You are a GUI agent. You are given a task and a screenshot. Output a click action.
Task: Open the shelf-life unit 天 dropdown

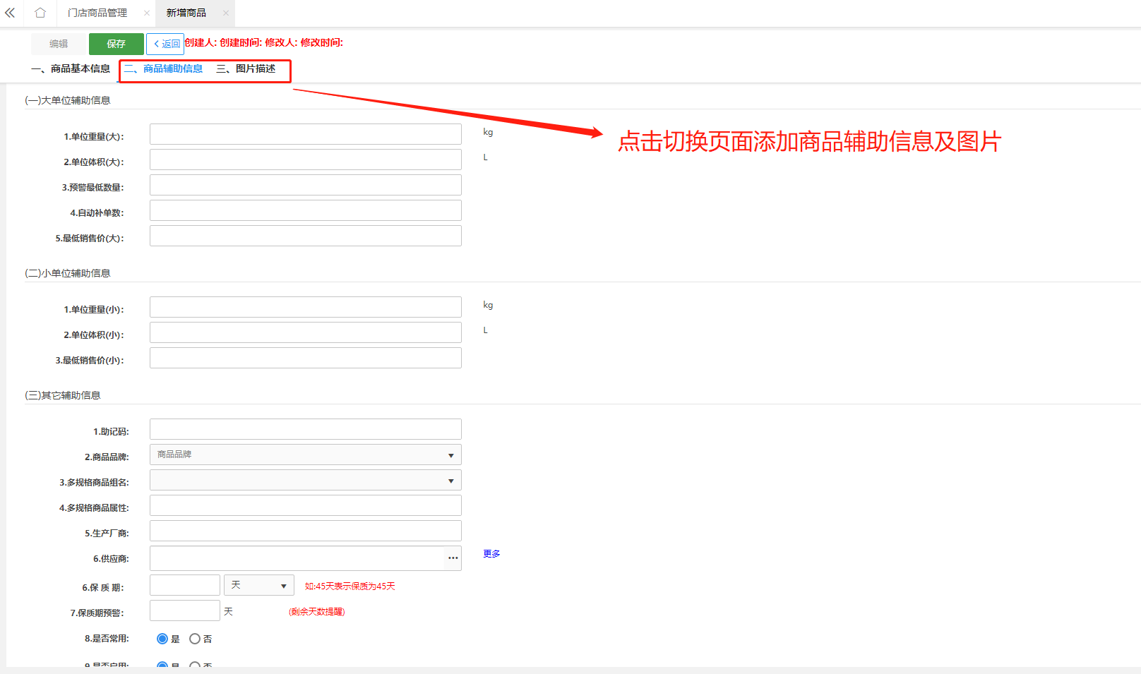pyautogui.click(x=258, y=586)
